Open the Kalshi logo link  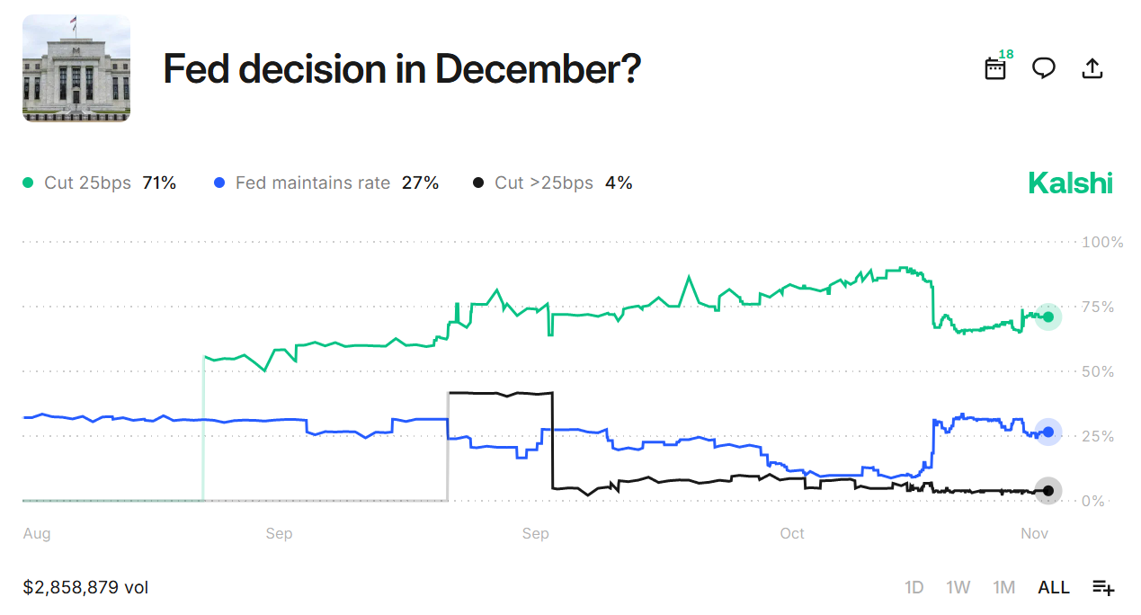(1071, 182)
